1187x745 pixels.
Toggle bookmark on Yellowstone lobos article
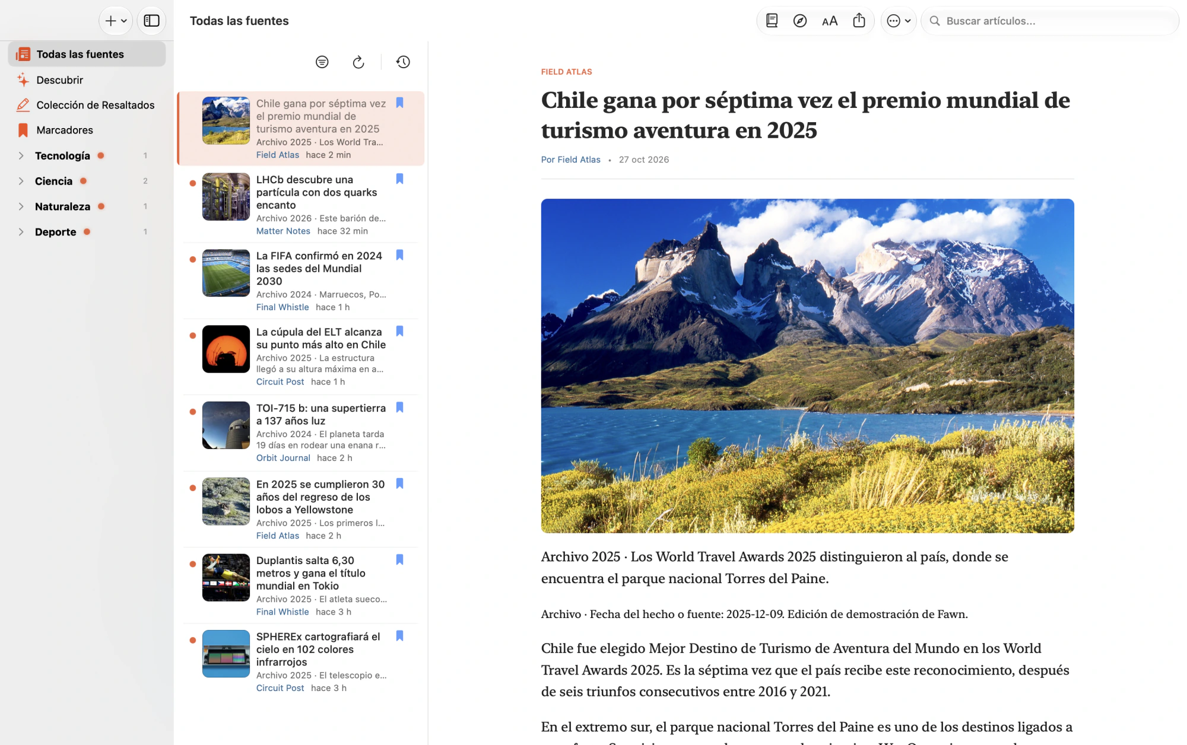(399, 483)
